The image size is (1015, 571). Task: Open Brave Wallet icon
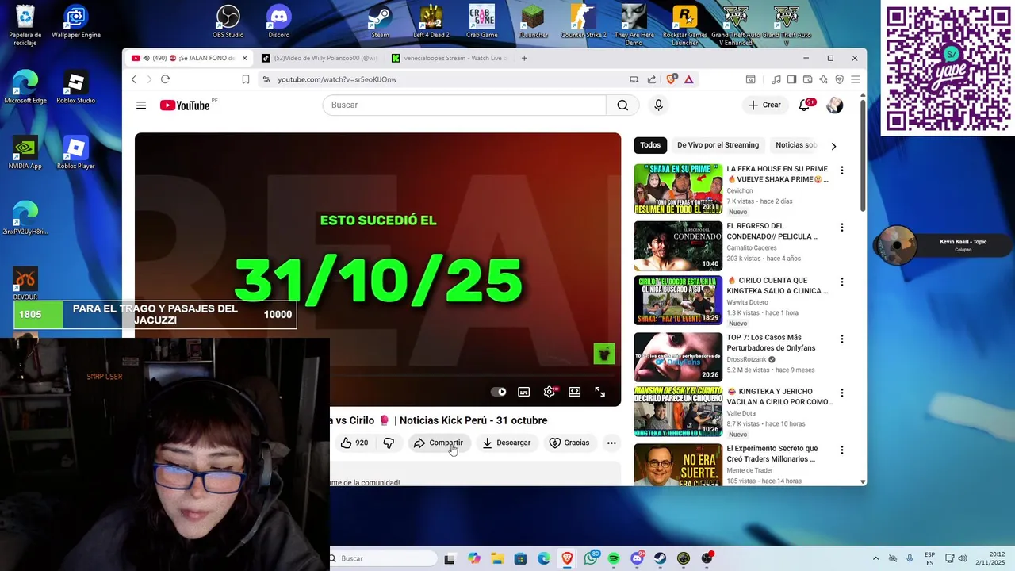(807, 79)
